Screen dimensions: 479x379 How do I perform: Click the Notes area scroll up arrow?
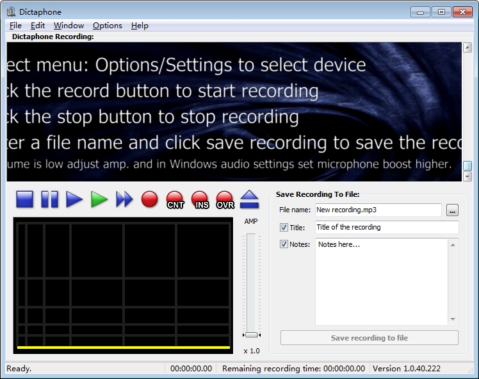point(453,245)
